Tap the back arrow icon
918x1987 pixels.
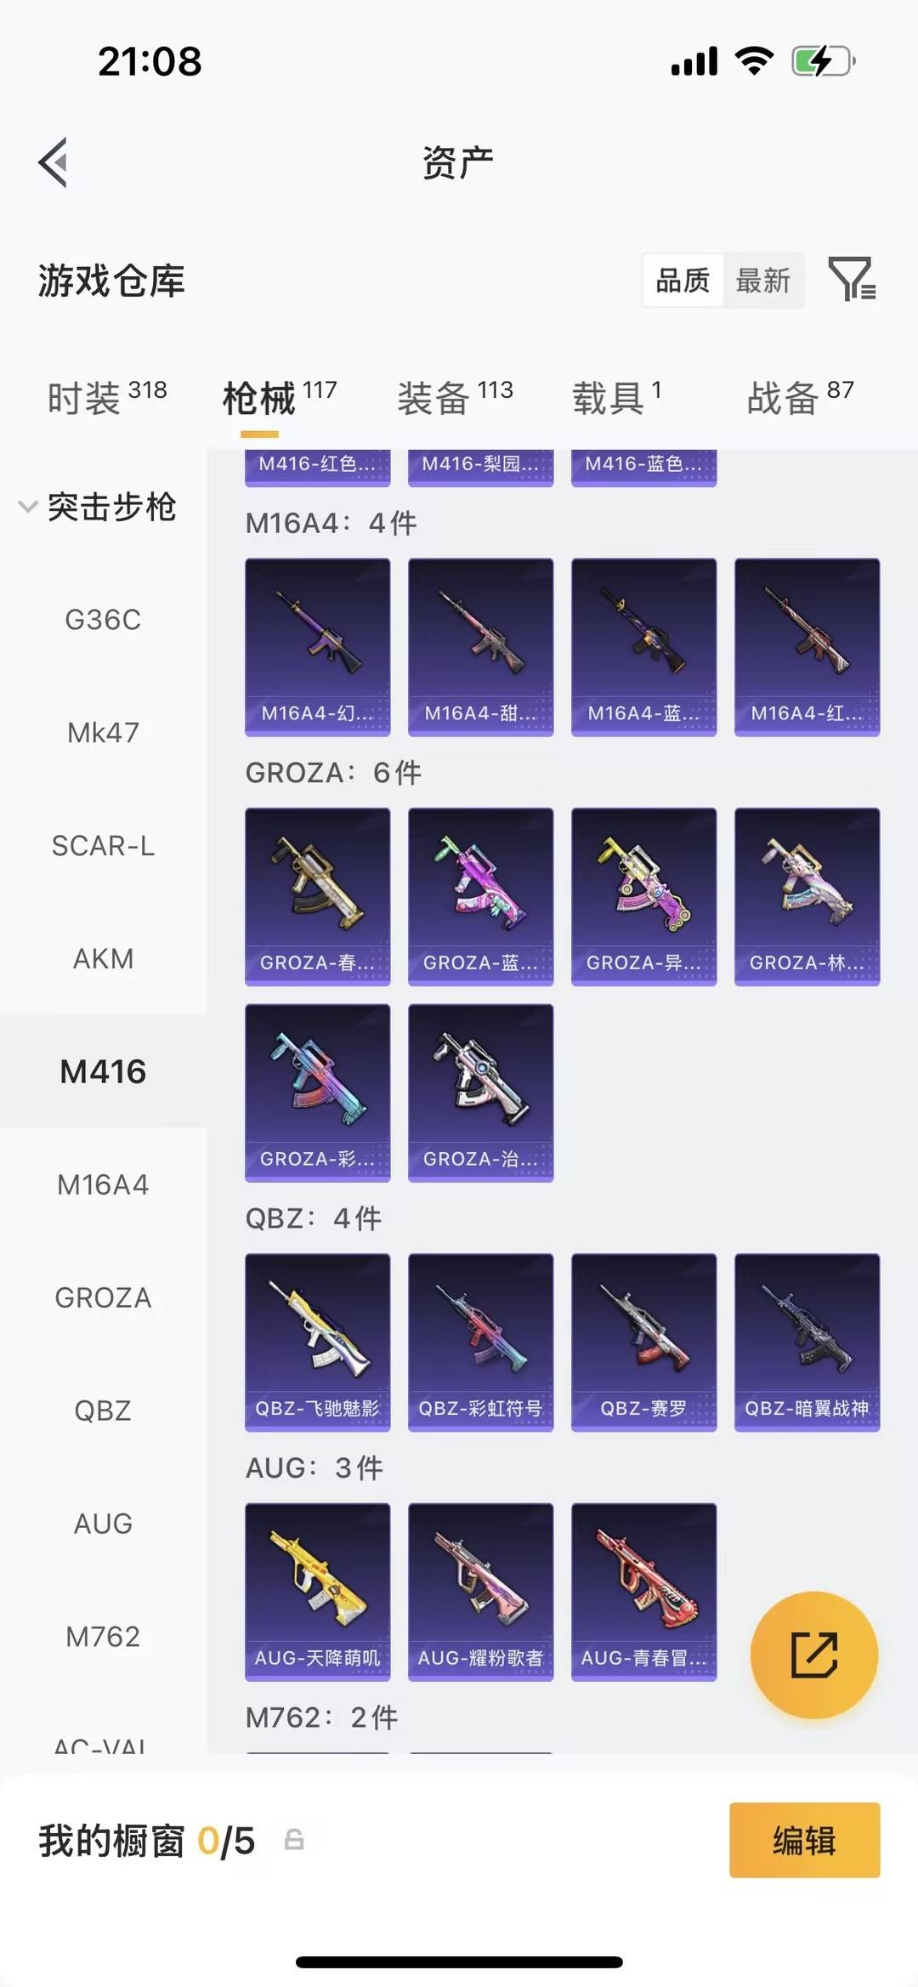(x=53, y=162)
